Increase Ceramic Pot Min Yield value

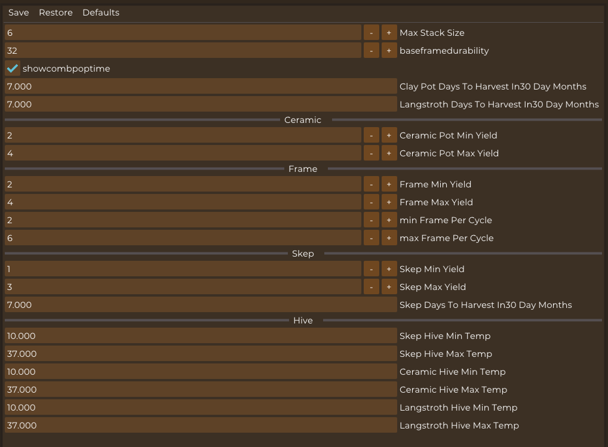[x=389, y=135]
